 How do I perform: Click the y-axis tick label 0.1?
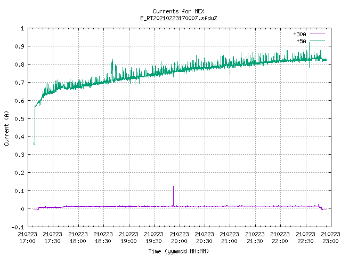[x=19, y=191]
